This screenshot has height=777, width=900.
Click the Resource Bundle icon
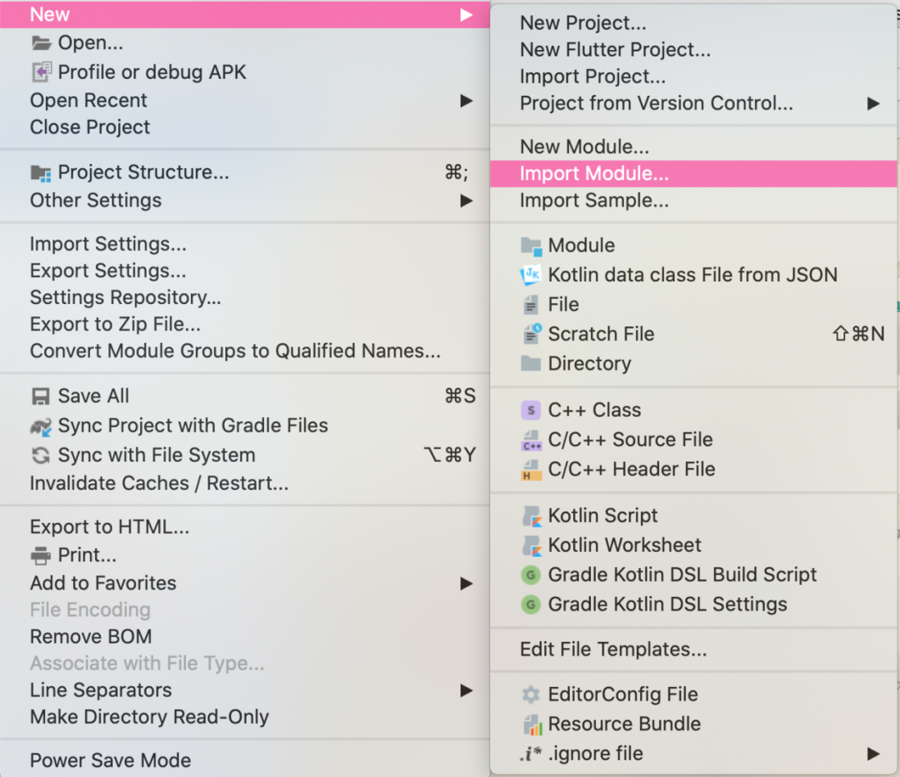tap(532, 725)
